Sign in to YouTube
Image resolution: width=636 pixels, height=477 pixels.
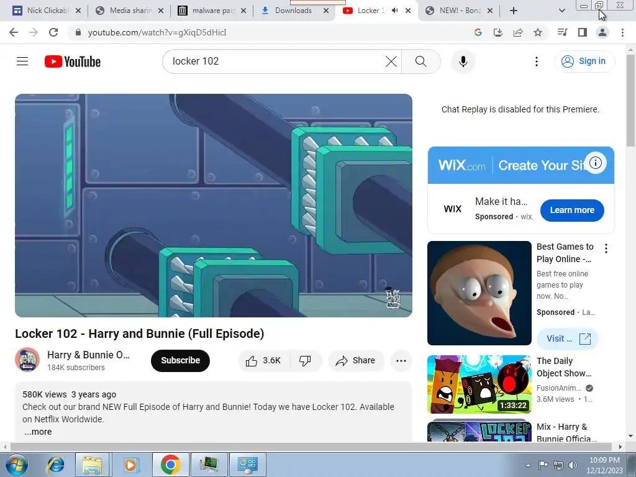[x=584, y=61]
